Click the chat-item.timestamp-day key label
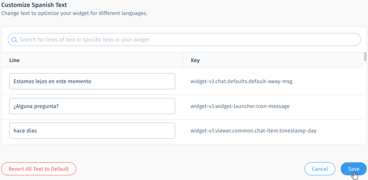 pyautogui.click(x=254, y=131)
